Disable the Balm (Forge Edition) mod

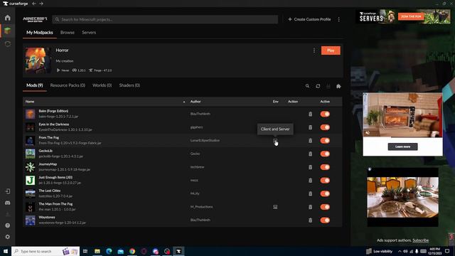[325, 114]
